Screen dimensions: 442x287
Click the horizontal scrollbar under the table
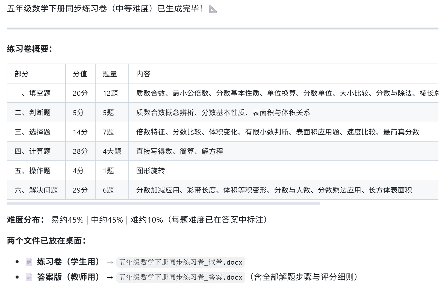coord(163,203)
